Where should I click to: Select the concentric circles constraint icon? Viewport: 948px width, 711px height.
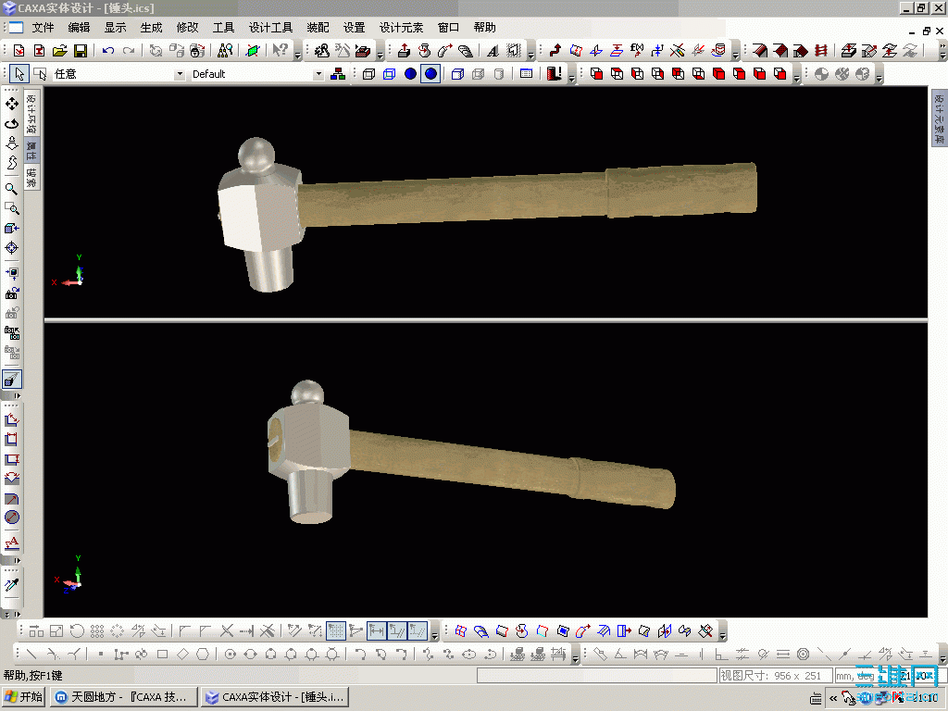[803, 655]
